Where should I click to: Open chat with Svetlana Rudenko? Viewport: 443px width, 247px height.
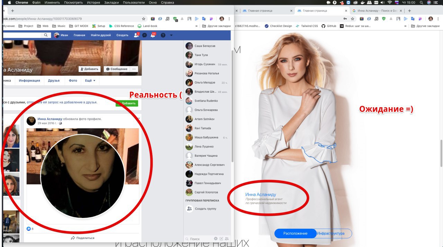tap(207, 101)
